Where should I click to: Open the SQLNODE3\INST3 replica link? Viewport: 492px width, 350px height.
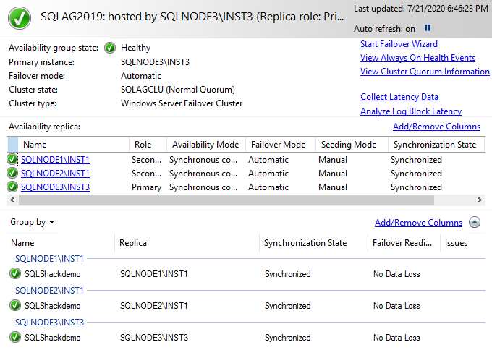click(55, 187)
